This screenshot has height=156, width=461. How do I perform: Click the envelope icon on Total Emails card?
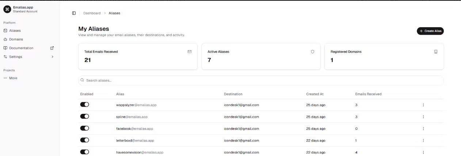click(190, 52)
